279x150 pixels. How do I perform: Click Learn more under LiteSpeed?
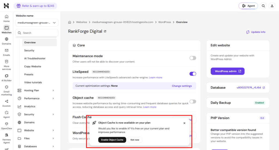point(156,77)
